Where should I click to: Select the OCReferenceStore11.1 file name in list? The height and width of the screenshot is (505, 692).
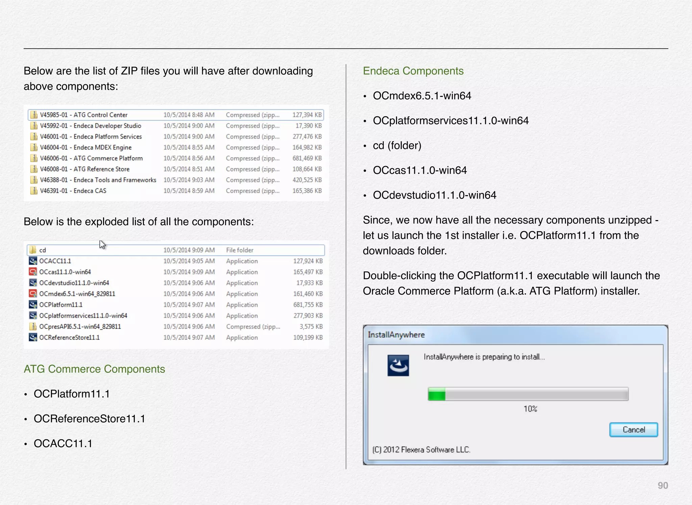[69, 337]
